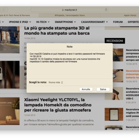139x139 pixels.
Task: Click the Yeelight bedside lamp thumbnail
Action: [x=10, y=111]
